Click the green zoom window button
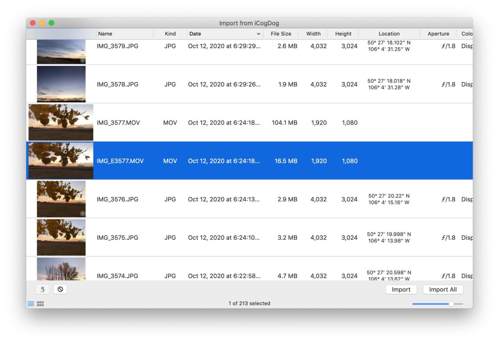 [x=51, y=23]
